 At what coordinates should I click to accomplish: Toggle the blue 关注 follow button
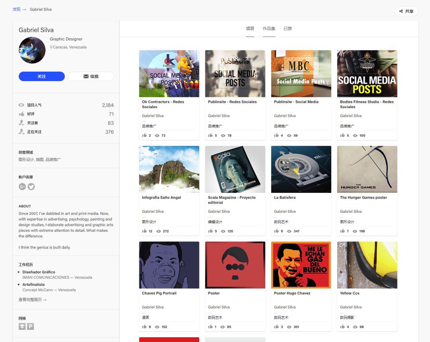(x=41, y=76)
